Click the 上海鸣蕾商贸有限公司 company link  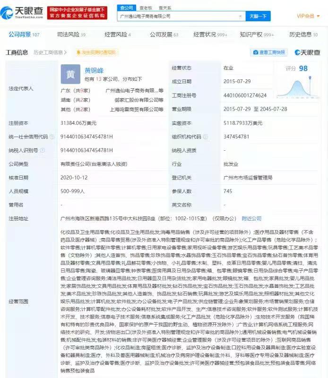point(137,109)
